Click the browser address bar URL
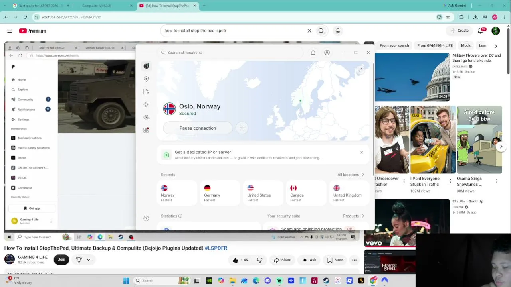Viewport: 511px width, 287px height. point(71,17)
